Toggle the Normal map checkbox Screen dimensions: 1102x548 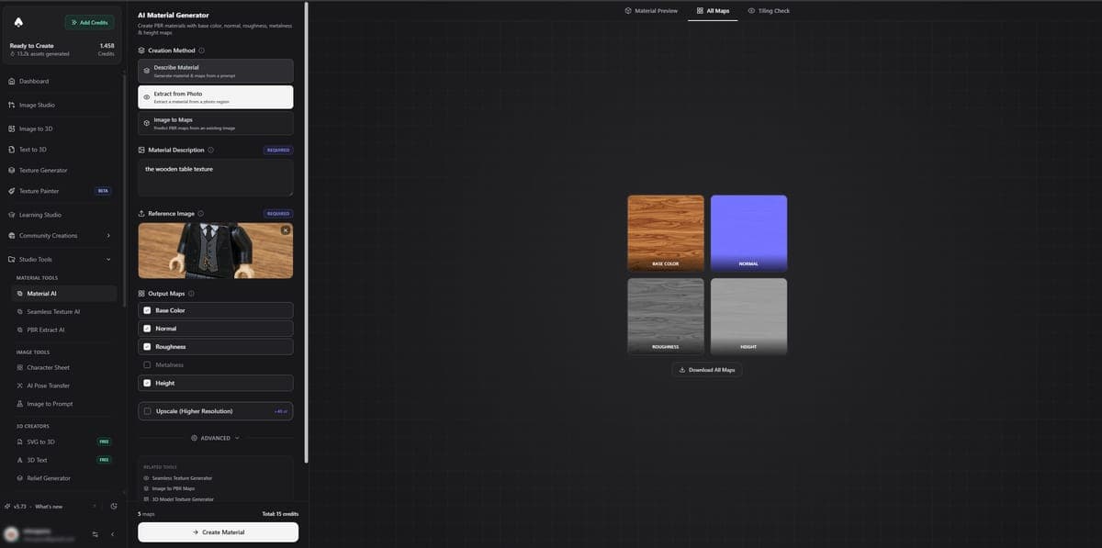click(147, 329)
